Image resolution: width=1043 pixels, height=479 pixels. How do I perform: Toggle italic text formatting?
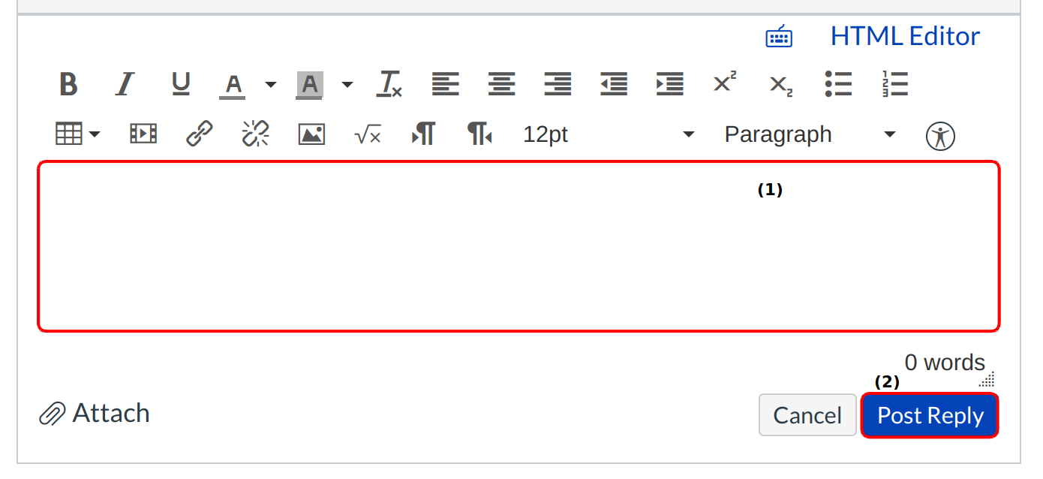coord(125,84)
